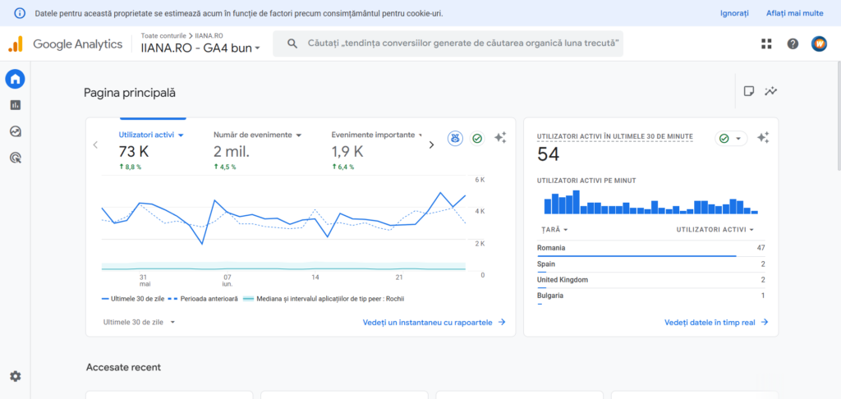Open the IIANA.RO - GA4 bun property selector
Screen dimensions: 841x399
(200, 48)
